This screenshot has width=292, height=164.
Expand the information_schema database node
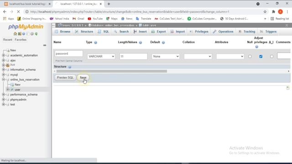pyautogui.click(x=3, y=70)
